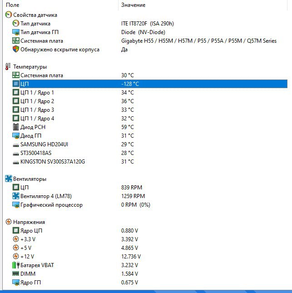Viewport: 292px width, 293px height.
Task: Select the 59 °C PCH value
Action: point(128,127)
